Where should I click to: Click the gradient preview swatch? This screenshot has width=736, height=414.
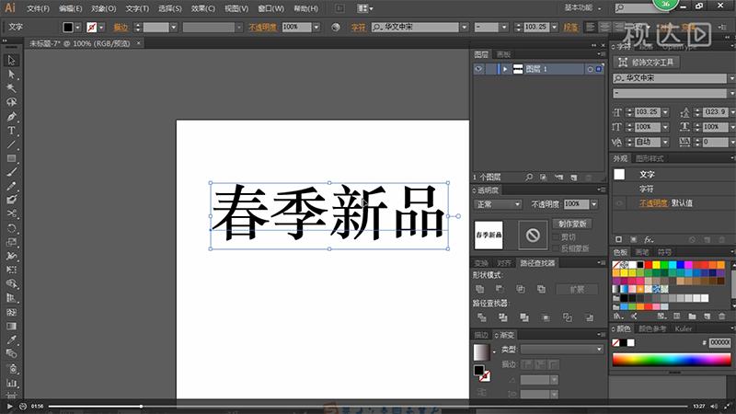tap(481, 352)
